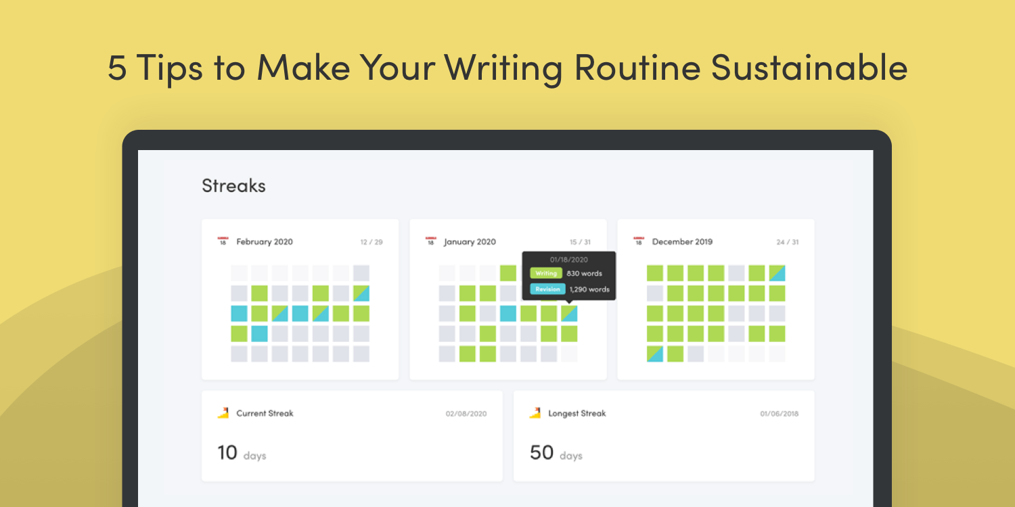Click the "January 2020" month title
The height and width of the screenshot is (507, 1015).
[x=470, y=242]
